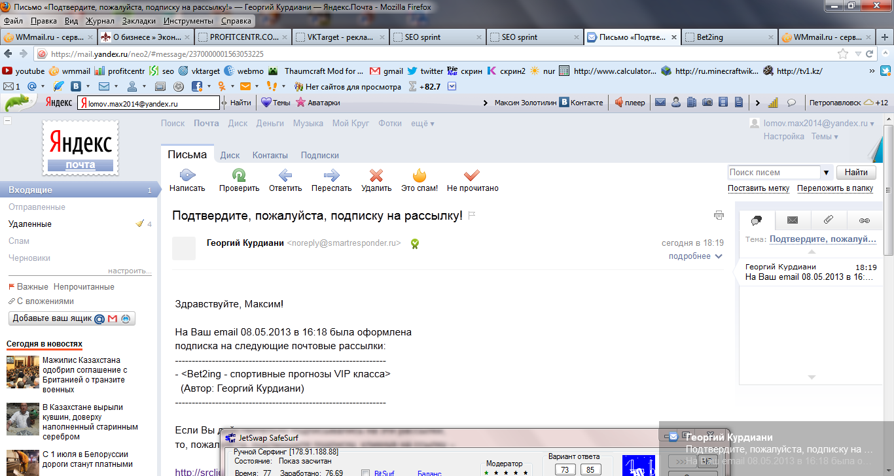Screen dimensions: 894x476
Task: Open the ещё services dropdown
Action: click(422, 123)
